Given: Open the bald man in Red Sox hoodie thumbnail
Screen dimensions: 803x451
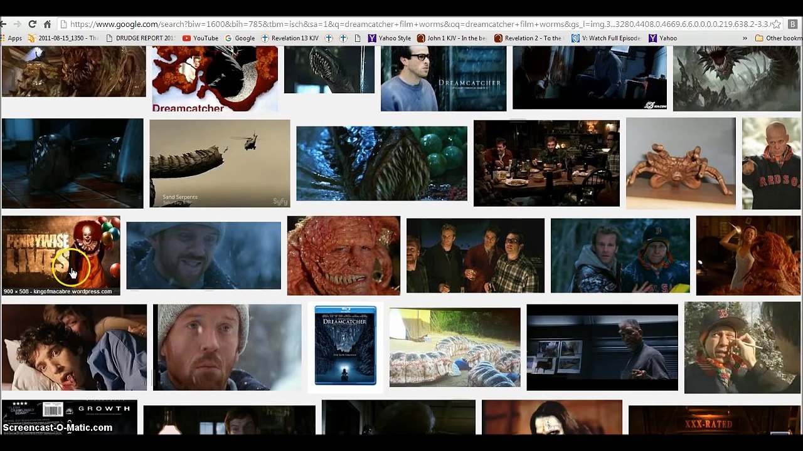Looking at the screenshot, I should coord(772,163).
